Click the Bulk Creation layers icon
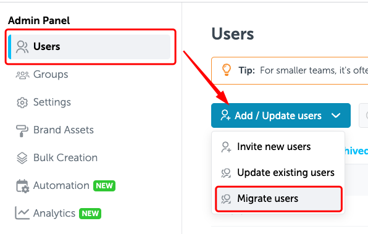Screen dimensions: 368x234 tap(22, 158)
